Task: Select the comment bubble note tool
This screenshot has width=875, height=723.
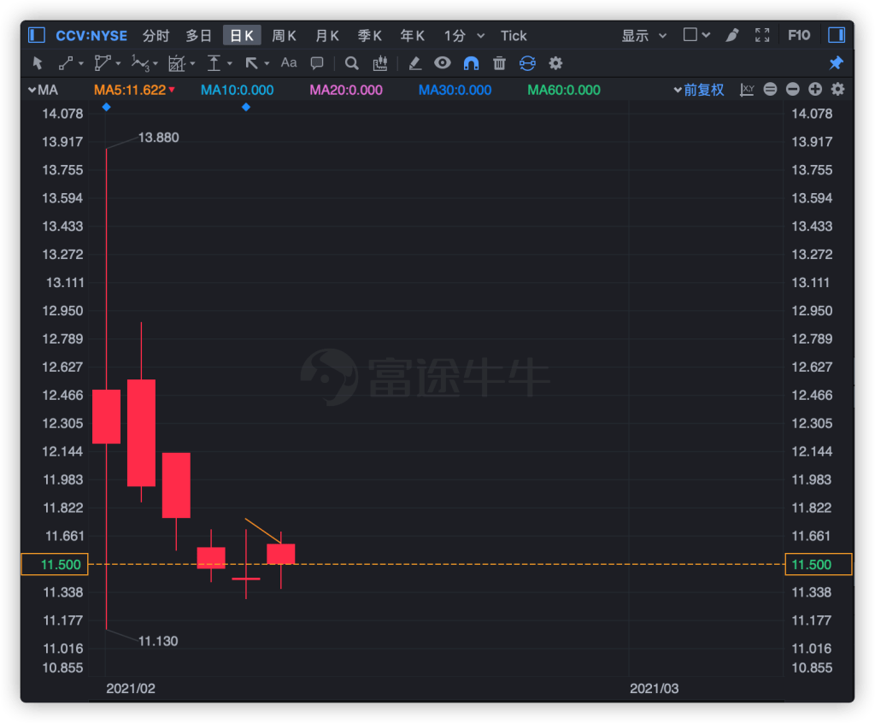Action: tap(317, 63)
